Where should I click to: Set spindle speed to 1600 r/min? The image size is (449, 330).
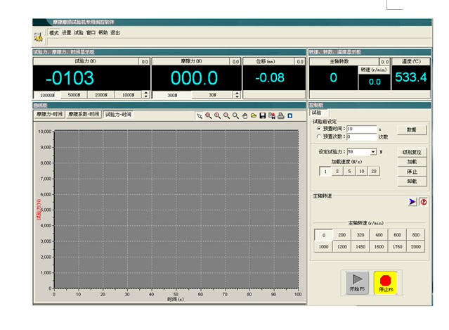click(x=379, y=246)
